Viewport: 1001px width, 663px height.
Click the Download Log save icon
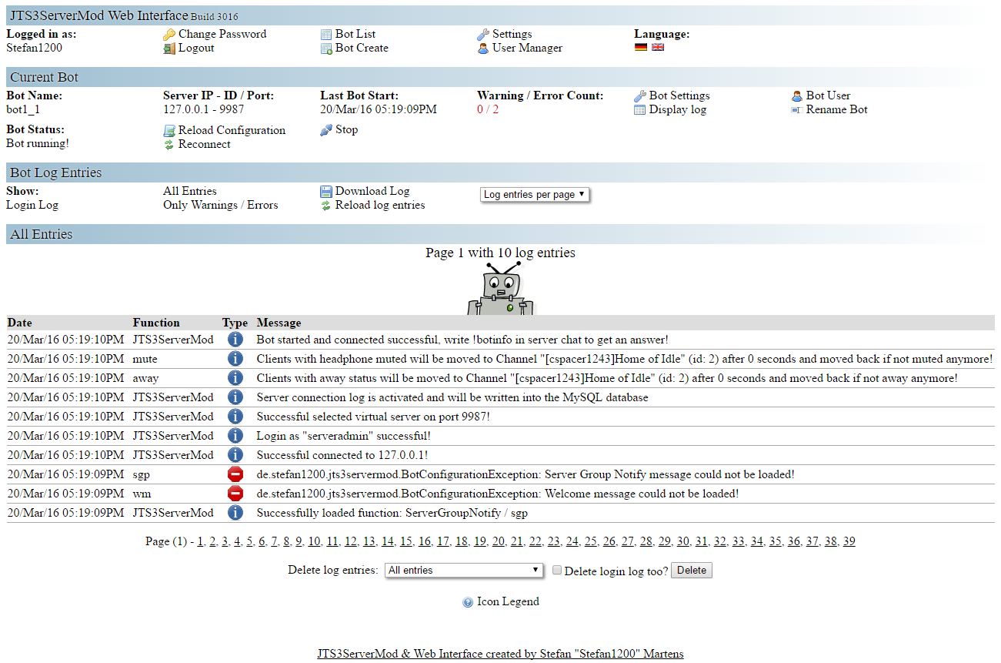pos(327,192)
